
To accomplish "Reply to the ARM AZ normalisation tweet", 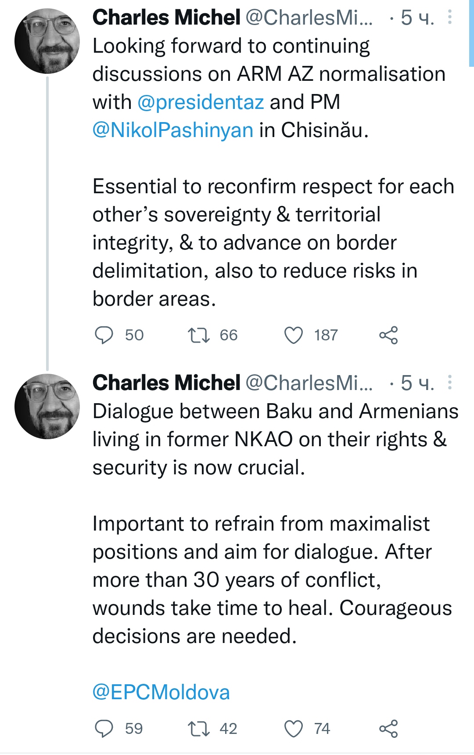I will point(104,336).
